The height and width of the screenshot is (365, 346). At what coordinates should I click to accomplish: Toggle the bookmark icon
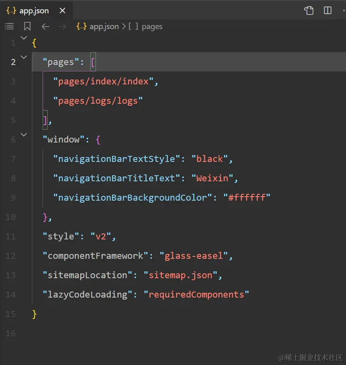(27, 26)
